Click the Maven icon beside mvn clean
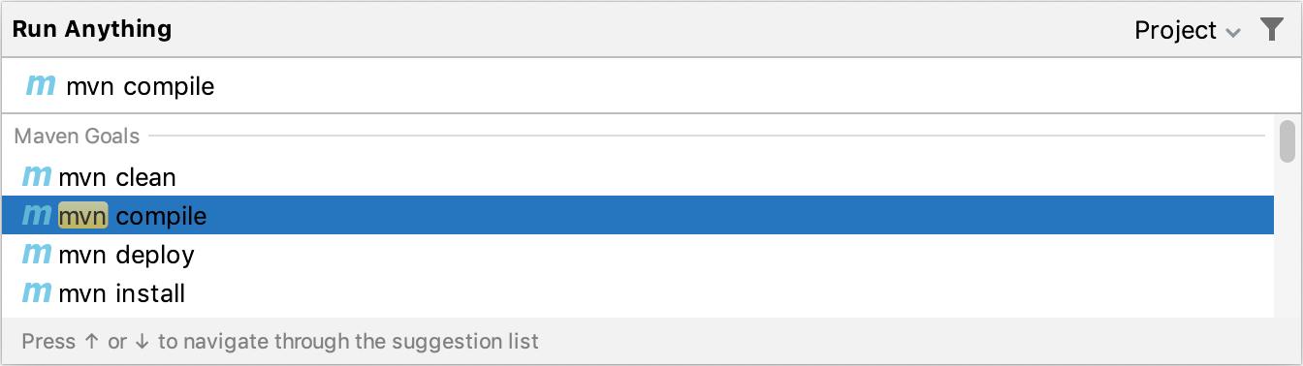Viewport: 1303px width, 366px height. [x=37, y=177]
